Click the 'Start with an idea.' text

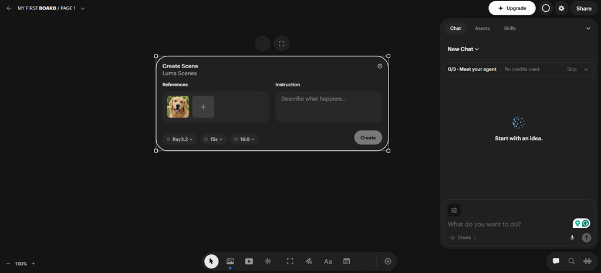519,139
